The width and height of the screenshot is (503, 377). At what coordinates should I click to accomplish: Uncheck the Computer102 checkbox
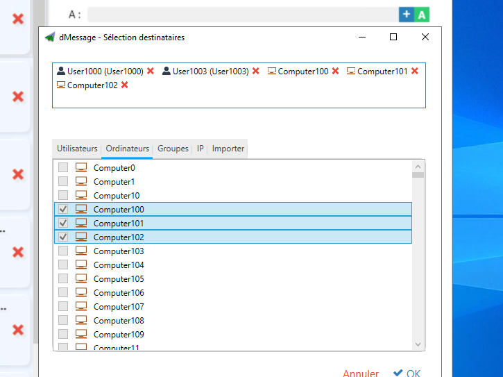coord(63,237)
